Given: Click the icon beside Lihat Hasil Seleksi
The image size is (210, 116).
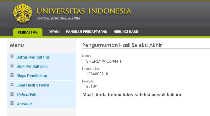Looking at the screenshot, I should tap(12, 85).
